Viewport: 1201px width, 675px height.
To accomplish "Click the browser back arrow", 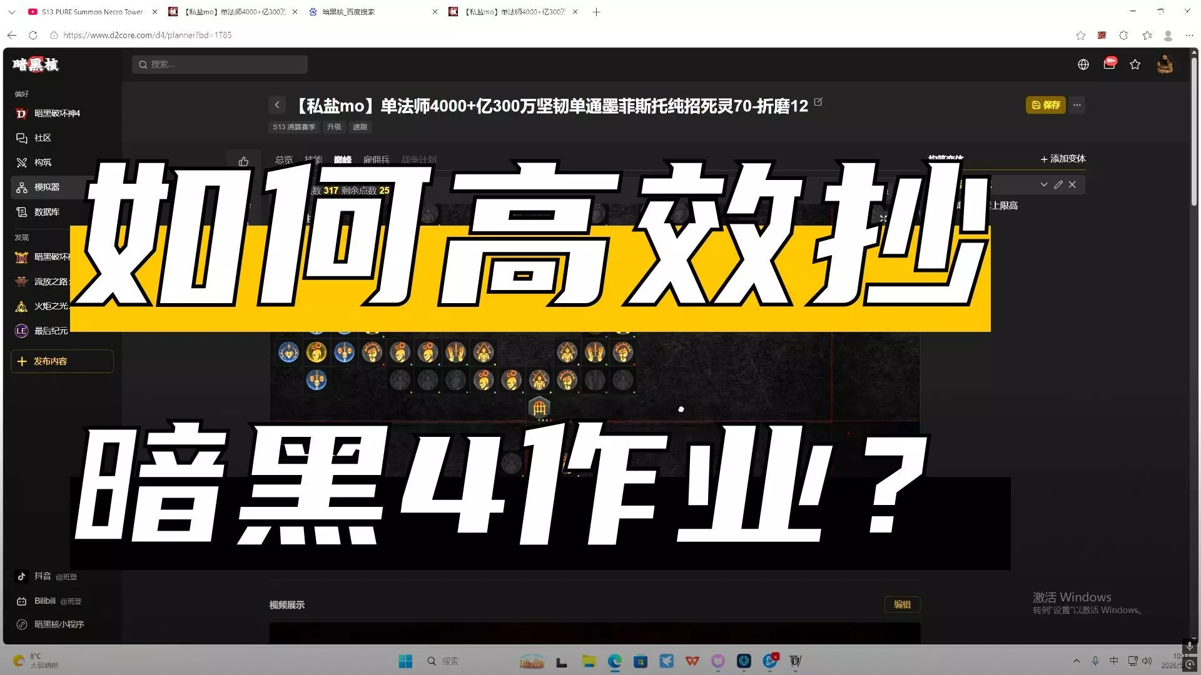I will [12, 35].
